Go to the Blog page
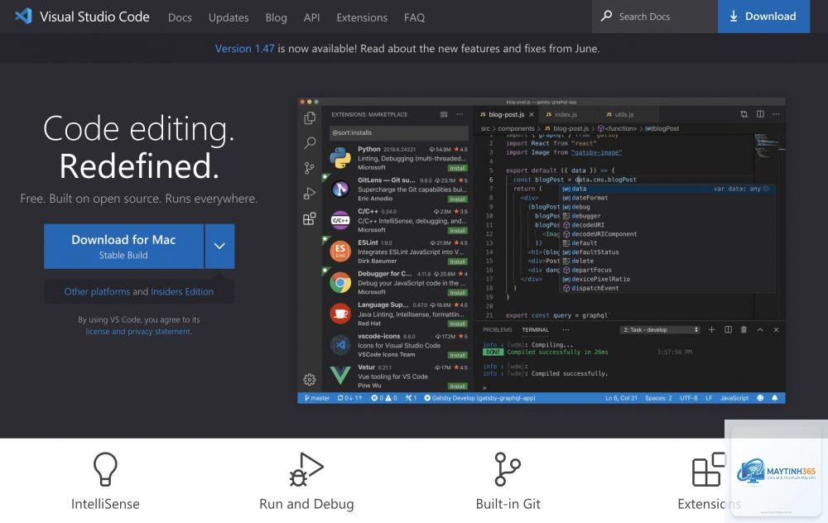828x523 pixels. pos(276,17)
